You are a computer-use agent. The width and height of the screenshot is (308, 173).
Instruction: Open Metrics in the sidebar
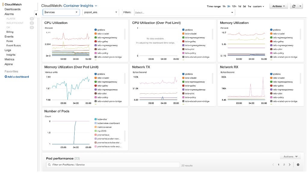coord(9,59)
